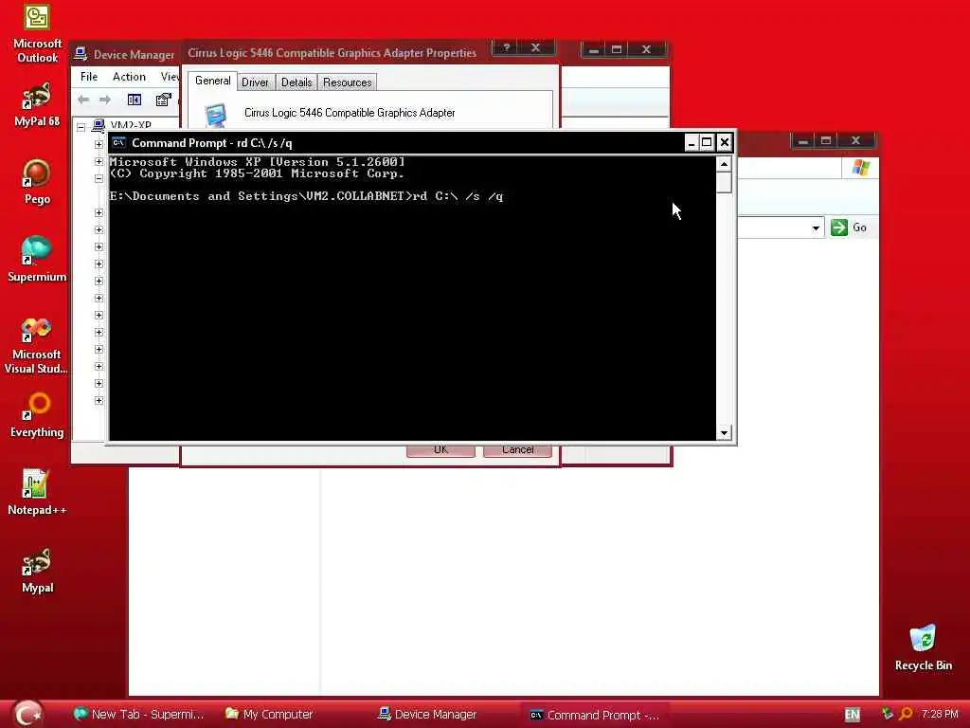Switch to the Details tab

pos(296,82)
